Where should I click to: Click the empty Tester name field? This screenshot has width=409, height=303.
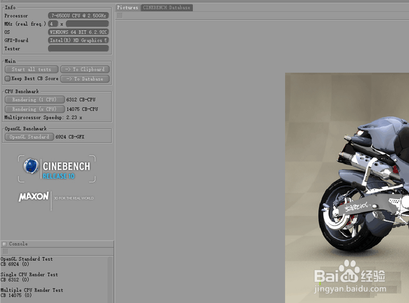coord(78,48)
